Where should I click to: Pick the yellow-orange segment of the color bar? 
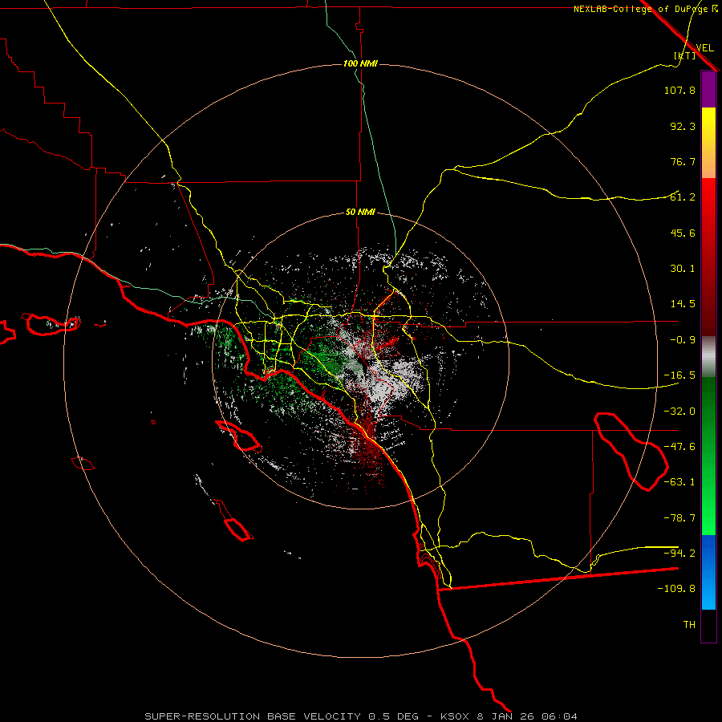[708, 143]
